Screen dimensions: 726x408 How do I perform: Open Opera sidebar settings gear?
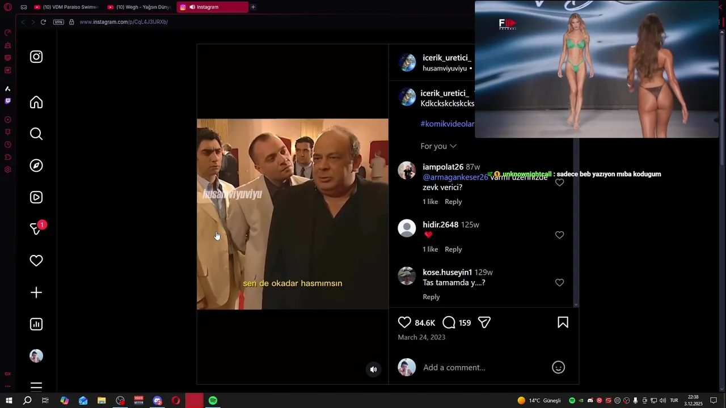(x=7, y=169)
